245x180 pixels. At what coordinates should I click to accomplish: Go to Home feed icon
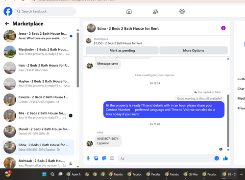129,11
